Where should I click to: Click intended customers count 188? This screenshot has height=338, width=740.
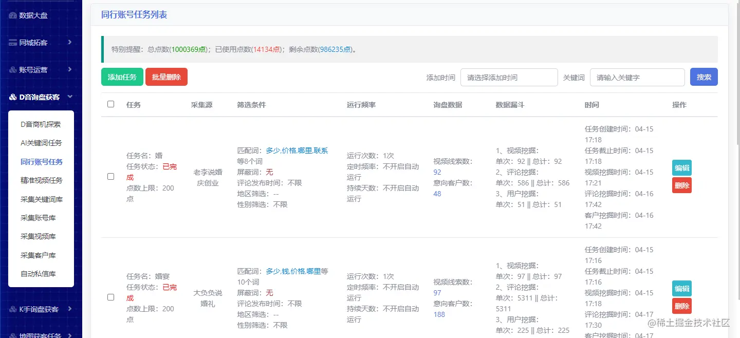439,315
